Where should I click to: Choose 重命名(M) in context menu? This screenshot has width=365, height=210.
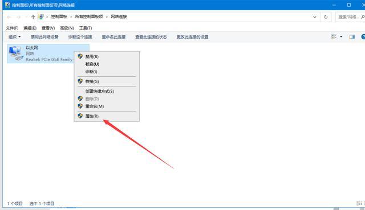(107, 106)
